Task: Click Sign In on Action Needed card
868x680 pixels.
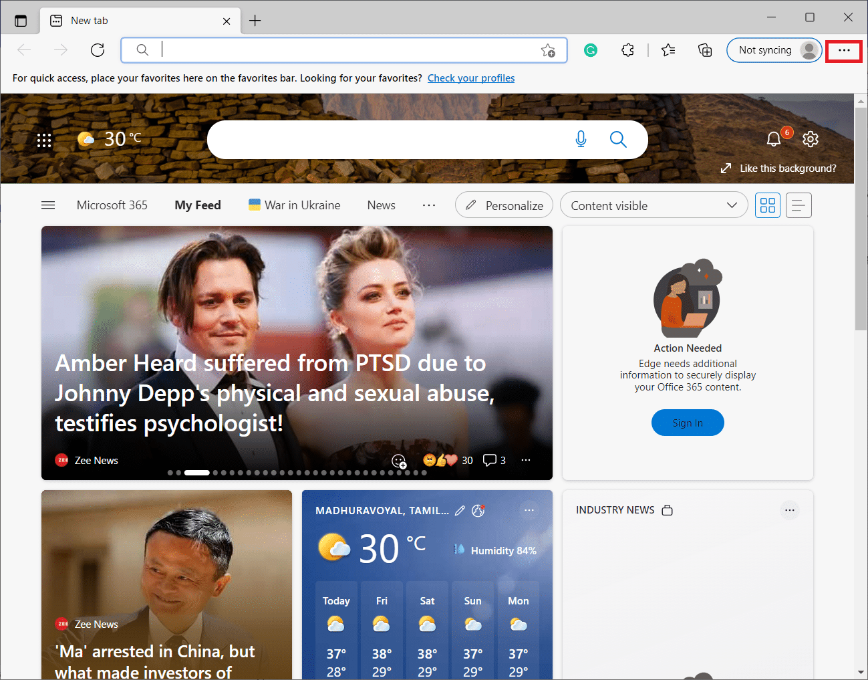Action: (x=688, y=423)
